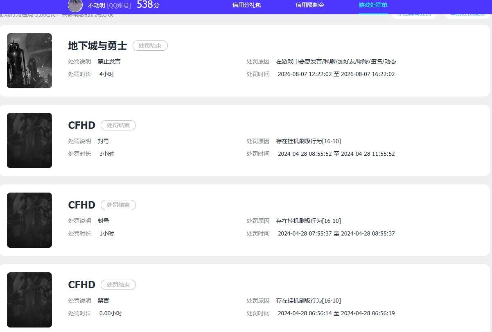Open the thumbnail of the 1小时 CFHD penalty
Screen dimensions: 492x332
[29, 220]
